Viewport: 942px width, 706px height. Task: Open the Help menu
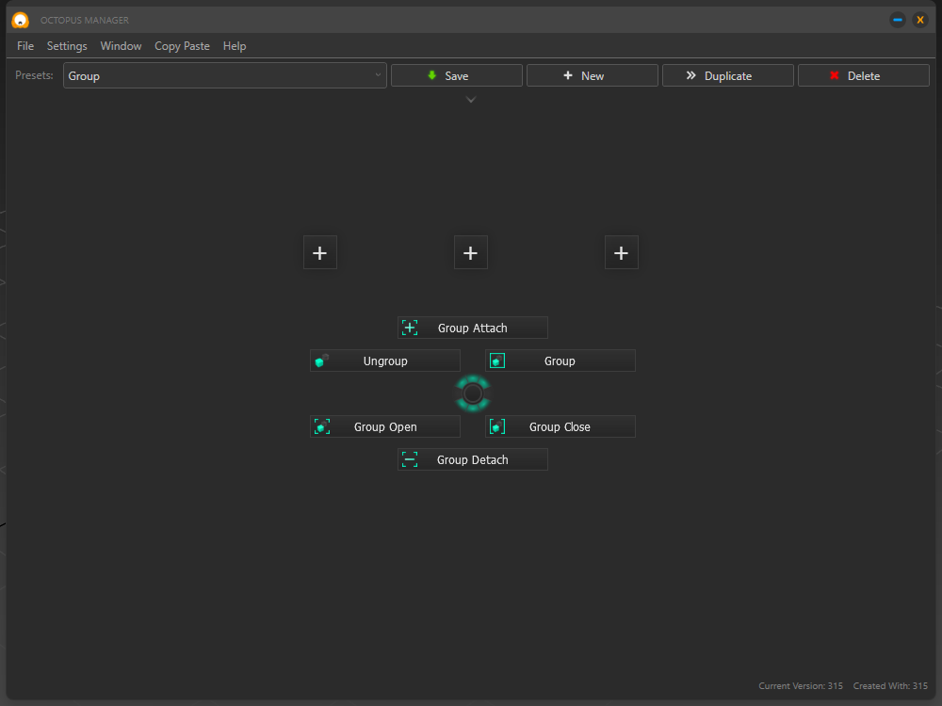(235, 46)
